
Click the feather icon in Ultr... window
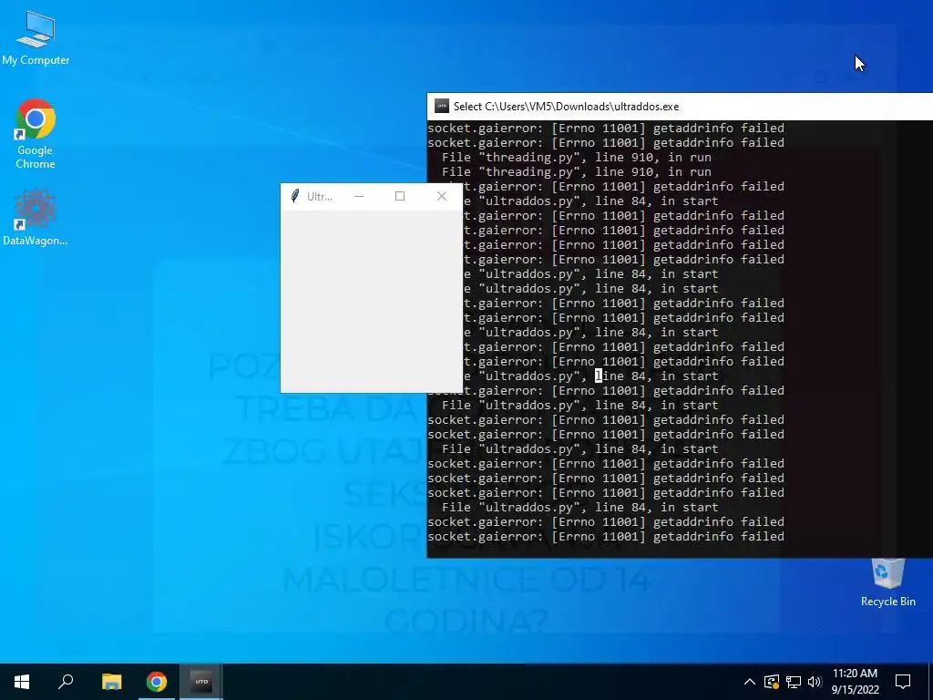pos(294,197)
